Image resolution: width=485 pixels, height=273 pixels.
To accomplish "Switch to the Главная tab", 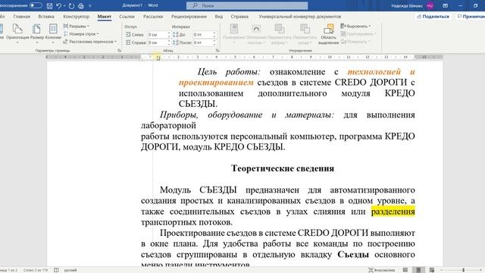I will pyautogui.click(x=22, y=17).
